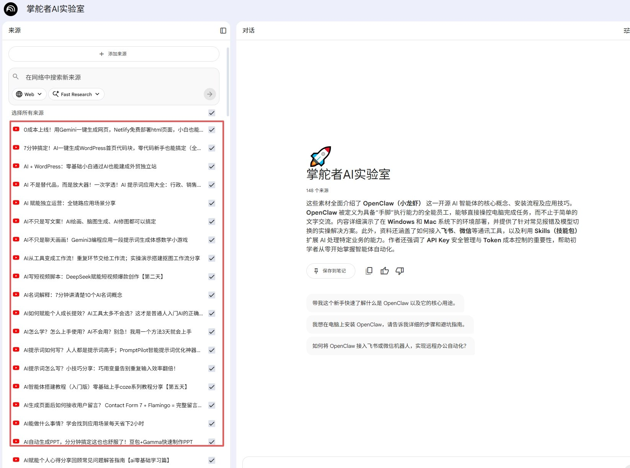Click the 148 个来源 count text
The width and height of the screenshot is (630, 468).
[317, 191]
